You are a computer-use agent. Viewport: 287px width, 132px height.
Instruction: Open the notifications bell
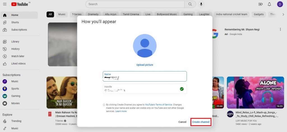tap(269, 4)
